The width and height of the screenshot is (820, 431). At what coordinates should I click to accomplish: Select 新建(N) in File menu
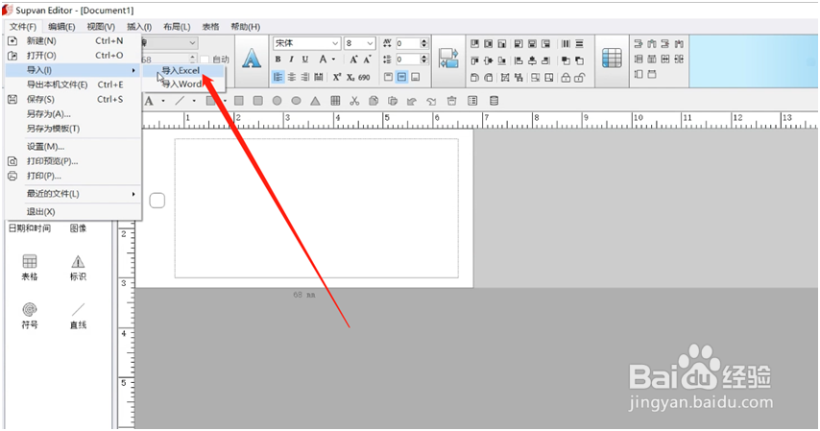[x=73, y=41]
